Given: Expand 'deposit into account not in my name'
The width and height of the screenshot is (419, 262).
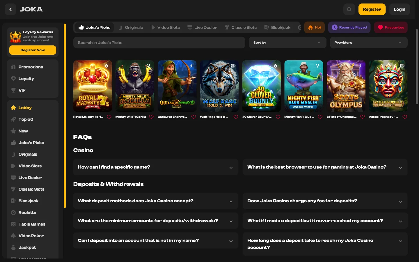Looking at the screenshot, I should click(156, 240).
